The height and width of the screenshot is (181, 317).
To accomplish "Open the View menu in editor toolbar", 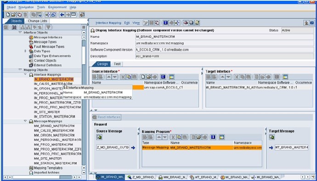I will coord(136,23).
